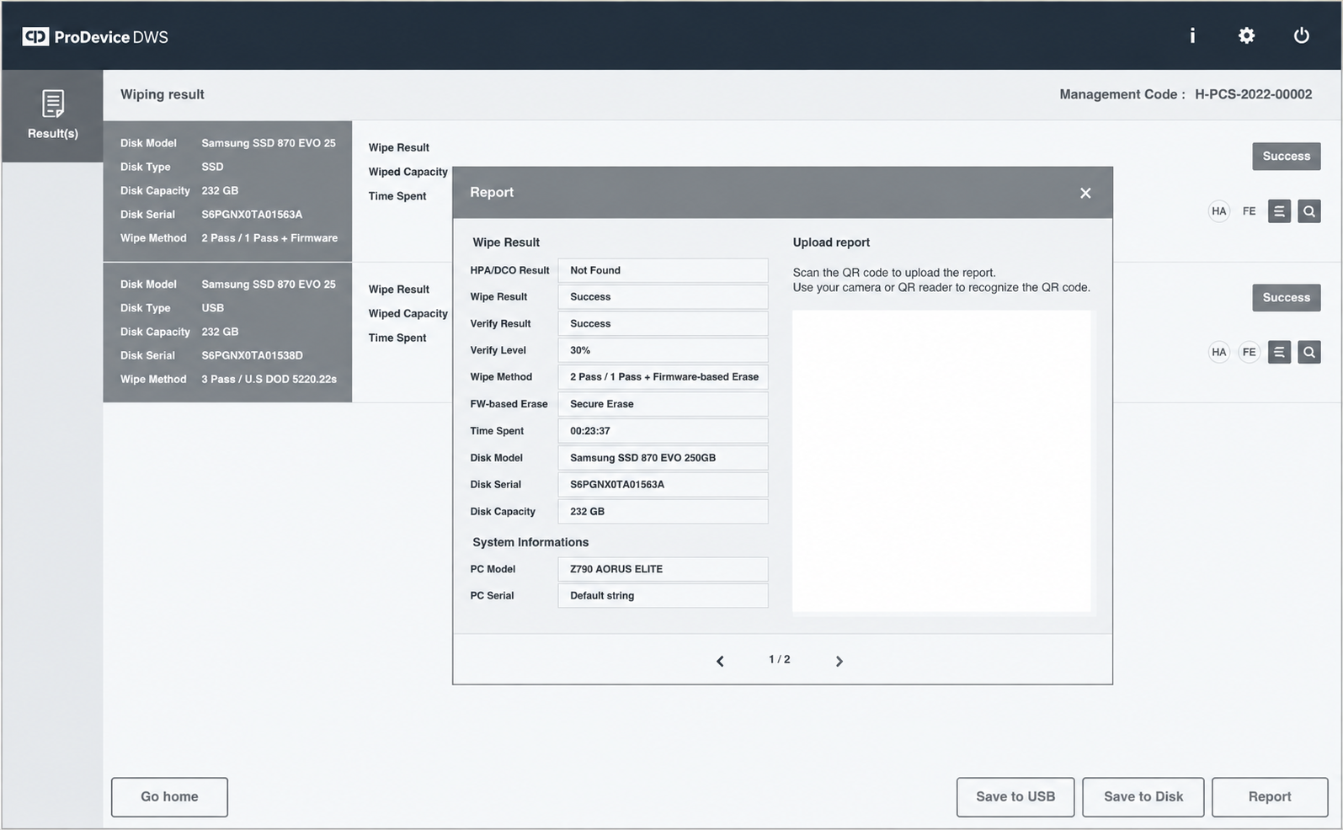Click Disk Type 'USB' value
The height and width of the screenshot is (830, 1343).
(212, 308)
